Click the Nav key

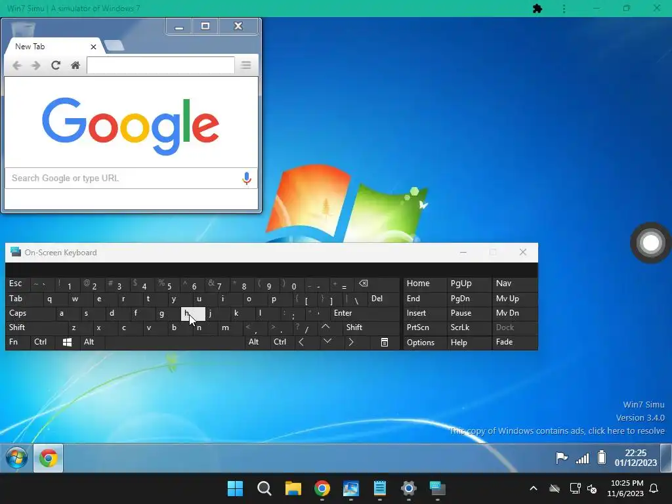click(514, 283)
